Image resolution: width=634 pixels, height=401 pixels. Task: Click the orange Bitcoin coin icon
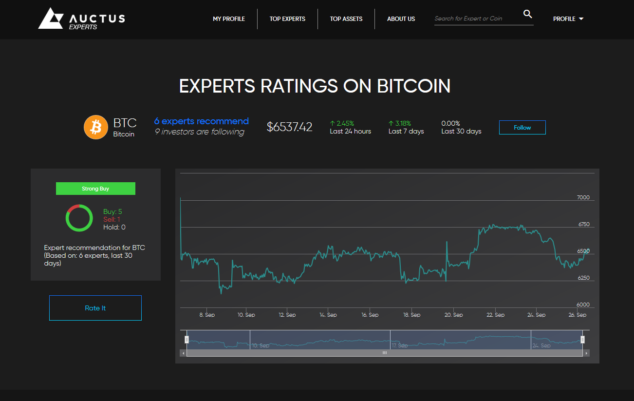click(96, 127)
